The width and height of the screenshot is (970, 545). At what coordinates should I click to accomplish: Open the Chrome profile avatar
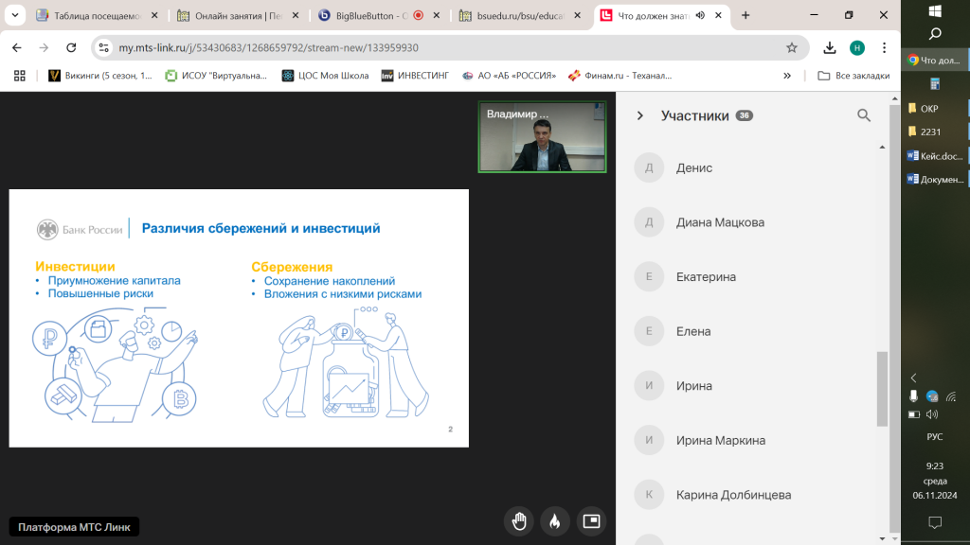[856, 47]
